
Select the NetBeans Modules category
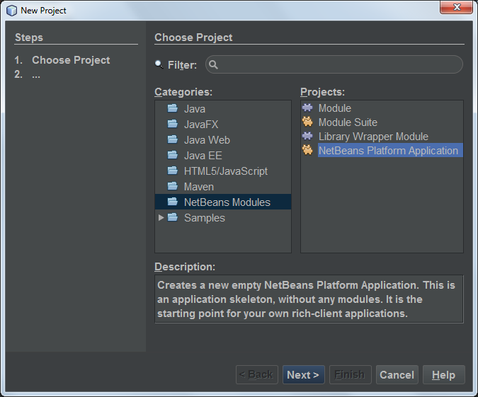click(227, 202)
